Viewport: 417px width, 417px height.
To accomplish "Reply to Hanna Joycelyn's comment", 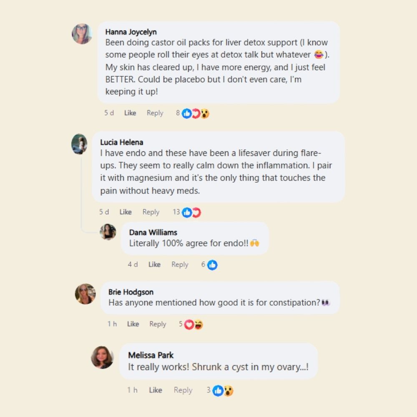I will click(x=155, y=113).
